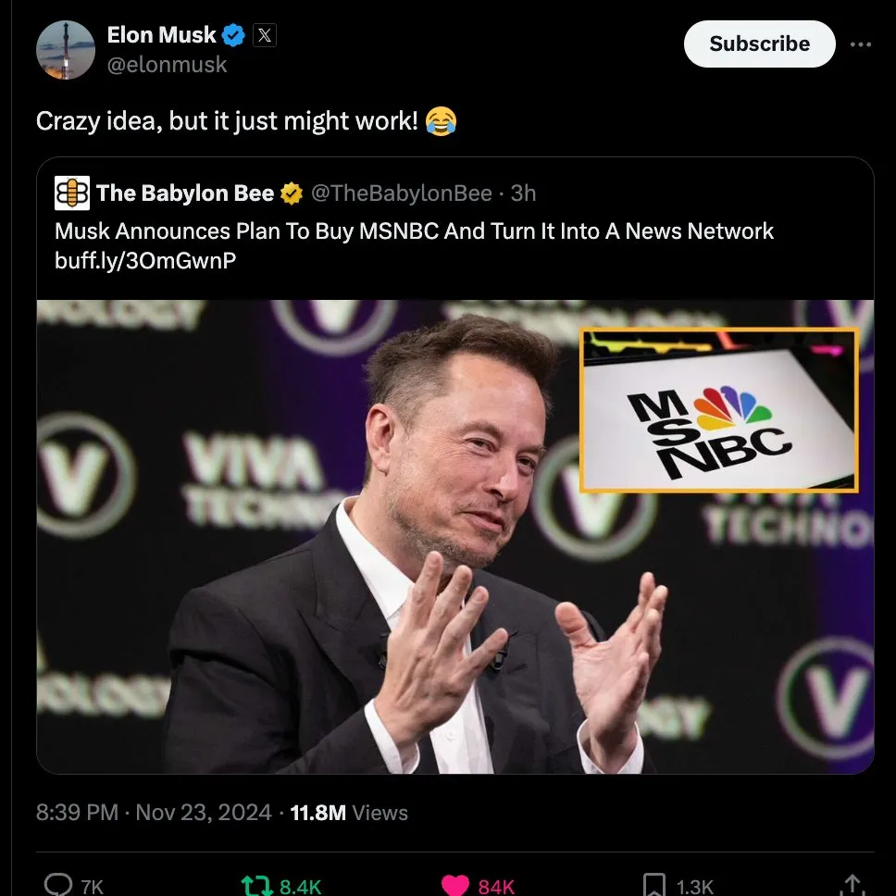Open the three-dot more options menu
This screenshot has width=896, height=896.
[x=861, y=44]
